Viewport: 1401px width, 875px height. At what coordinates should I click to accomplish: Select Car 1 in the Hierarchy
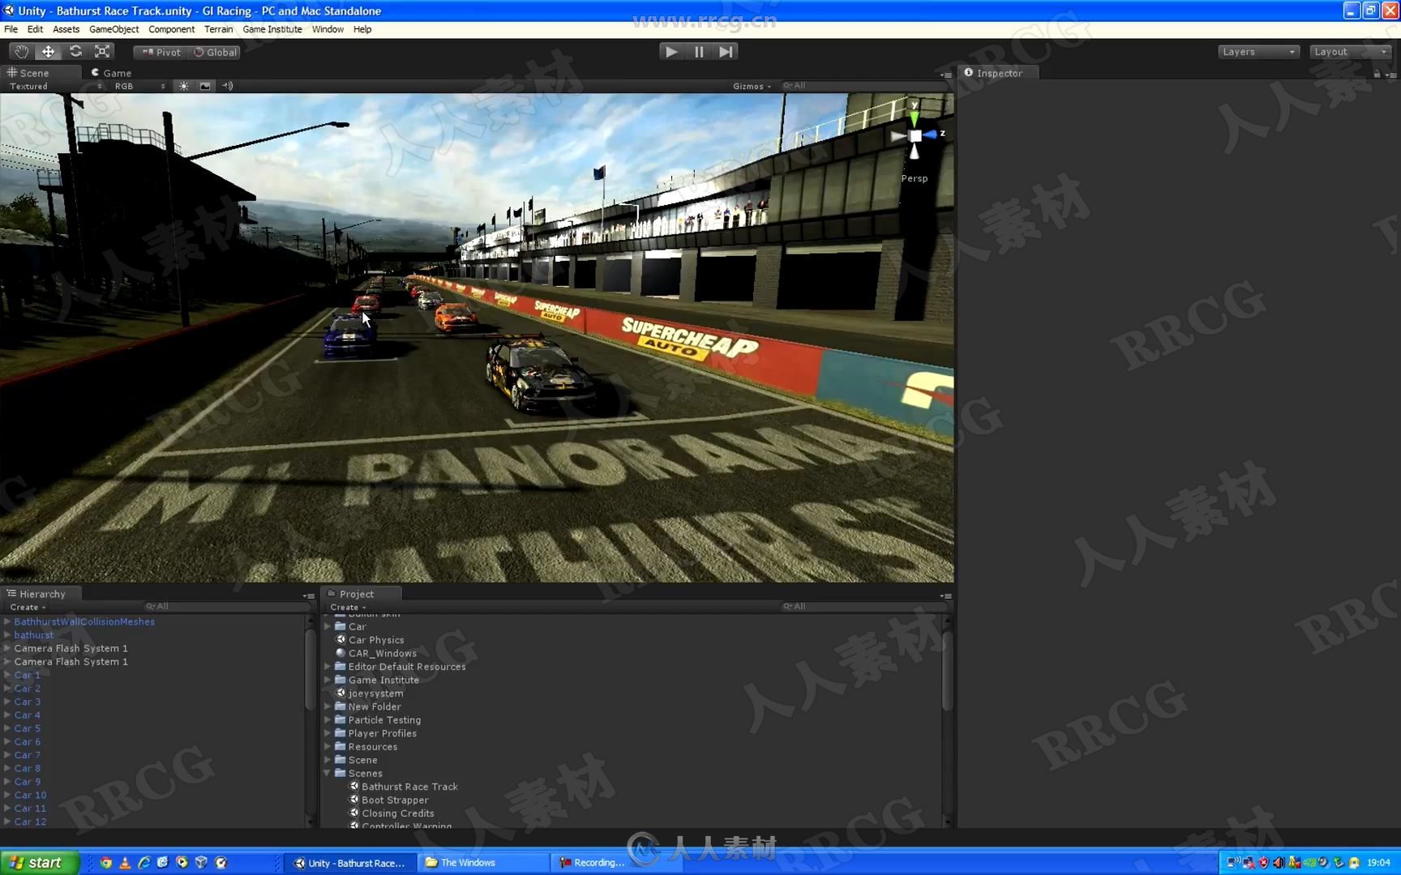tap(27, 675)
